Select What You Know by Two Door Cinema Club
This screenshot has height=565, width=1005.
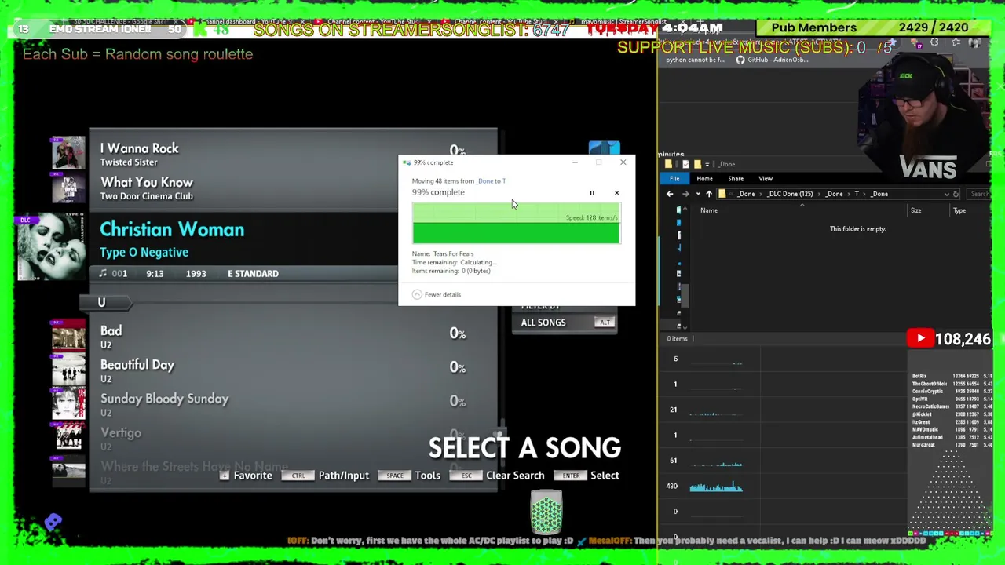[x=146, y=182]
